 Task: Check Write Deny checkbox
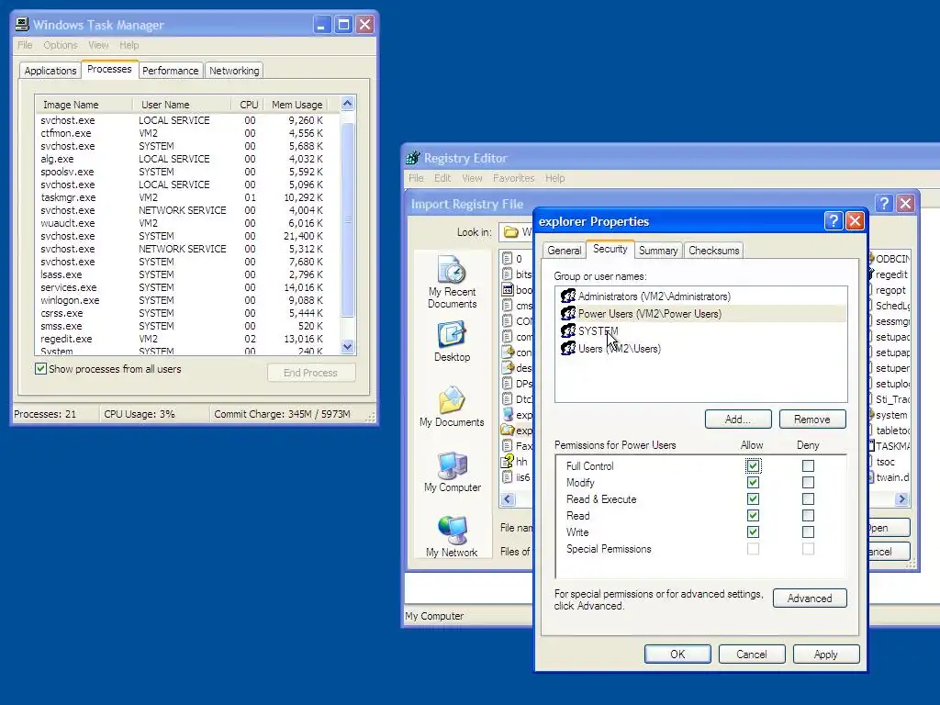tap(808, 532)
